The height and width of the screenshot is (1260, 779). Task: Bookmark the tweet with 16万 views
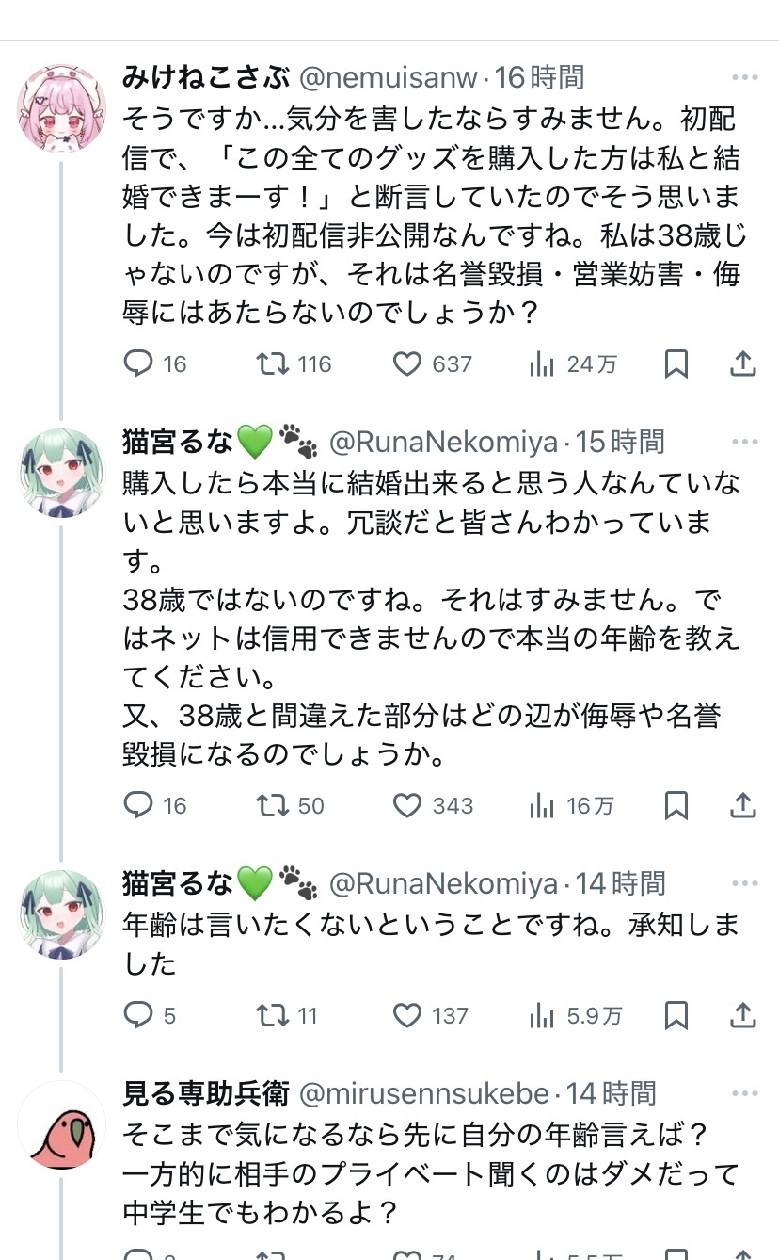click(x=676, y=805)
